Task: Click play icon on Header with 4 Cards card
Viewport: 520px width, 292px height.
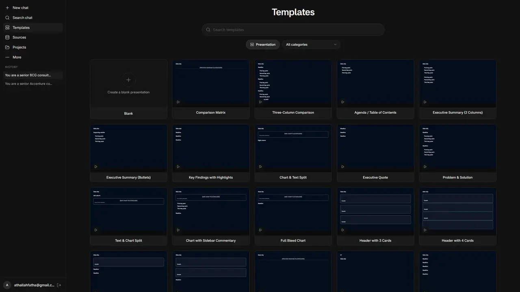Action: (x=425, y=230)
